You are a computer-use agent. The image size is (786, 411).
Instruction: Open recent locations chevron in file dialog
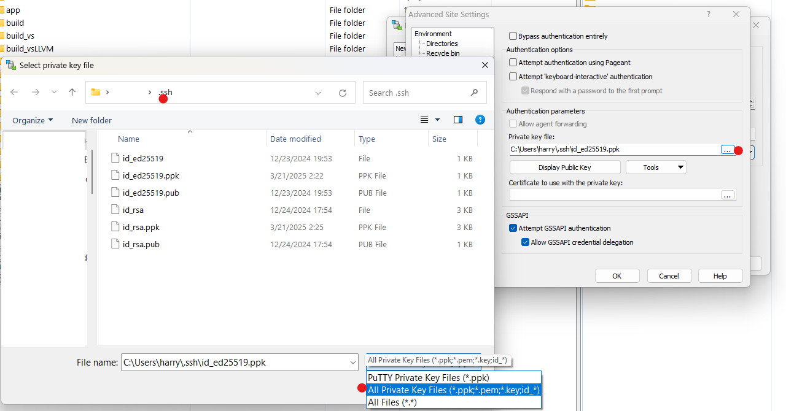pos(54,93)
